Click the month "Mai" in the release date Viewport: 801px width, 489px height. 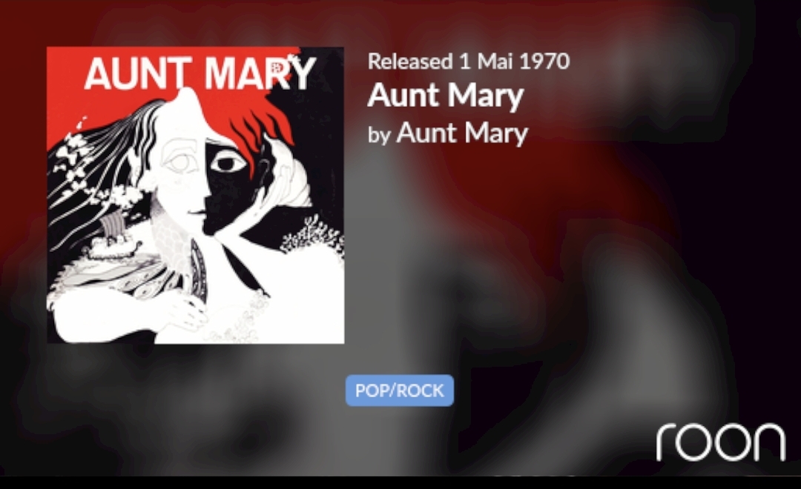pos(495,61)
